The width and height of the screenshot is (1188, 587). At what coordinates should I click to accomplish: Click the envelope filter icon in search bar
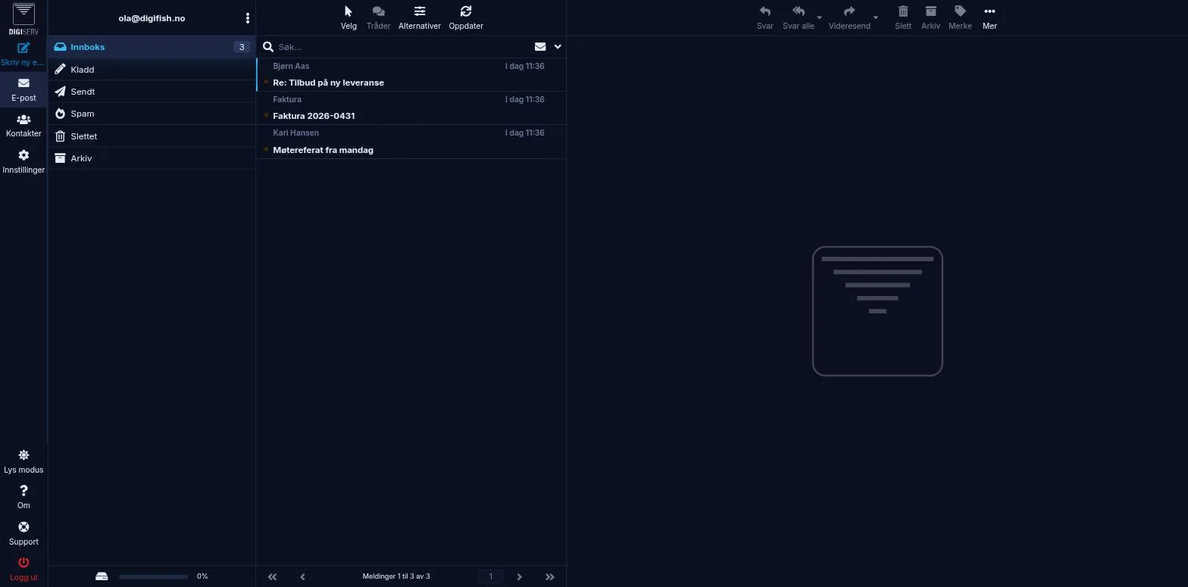click(x=540, y=47)
